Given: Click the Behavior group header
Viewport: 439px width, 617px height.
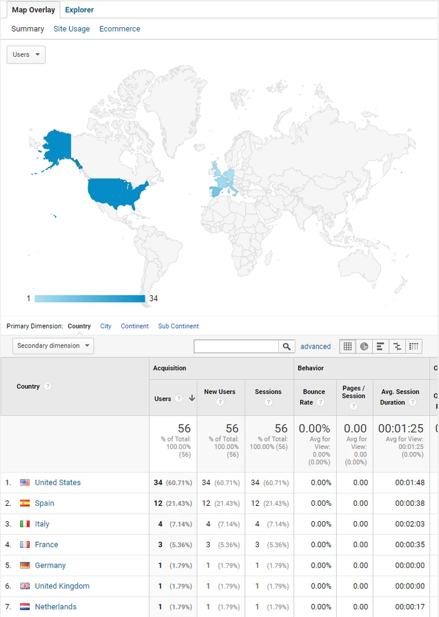Looking at the screenshot, I should pyautogui.click(x=311, y=368).
